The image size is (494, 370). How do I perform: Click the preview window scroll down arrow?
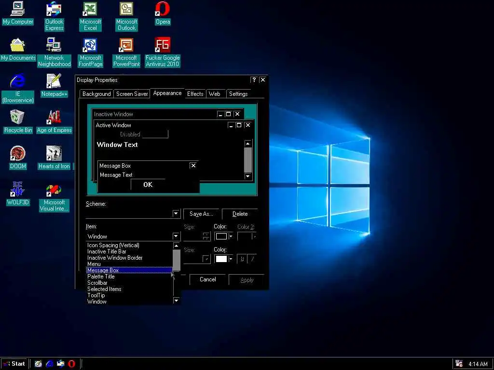[248, 176]
